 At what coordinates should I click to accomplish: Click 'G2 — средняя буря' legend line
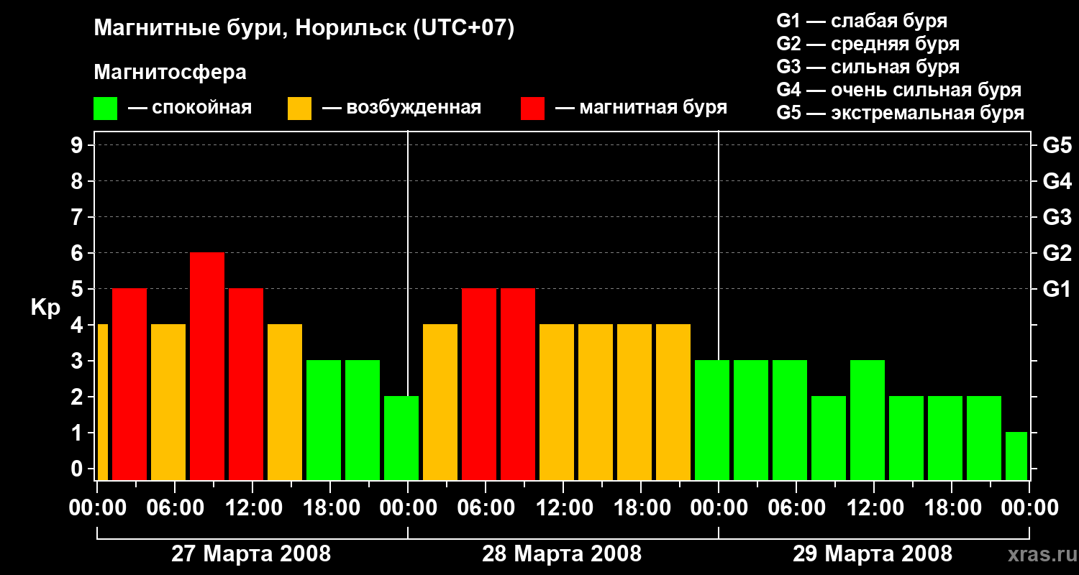pos(868,44)
